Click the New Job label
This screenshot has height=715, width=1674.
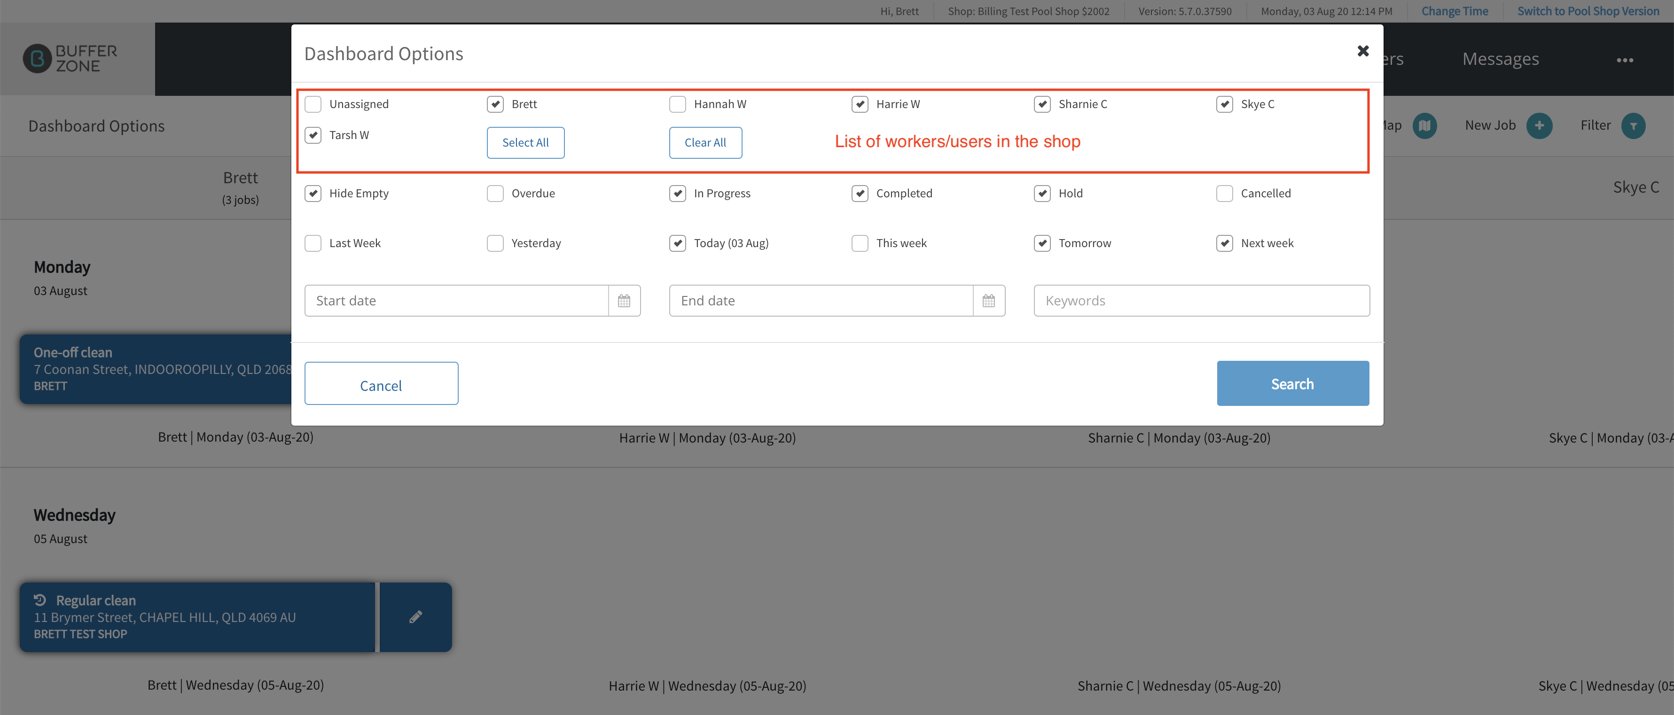(x=1490, y=125)
